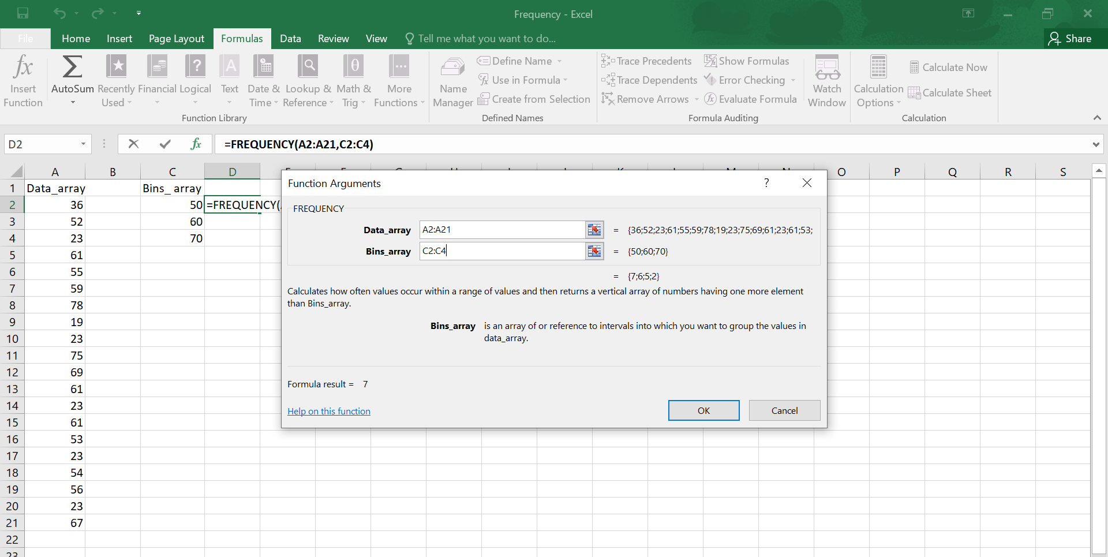Image resolution: width=1108 pixels, height=557 pixels.
Task: Collapse the Bins_array range selector
Action: (x=594, y=251)
